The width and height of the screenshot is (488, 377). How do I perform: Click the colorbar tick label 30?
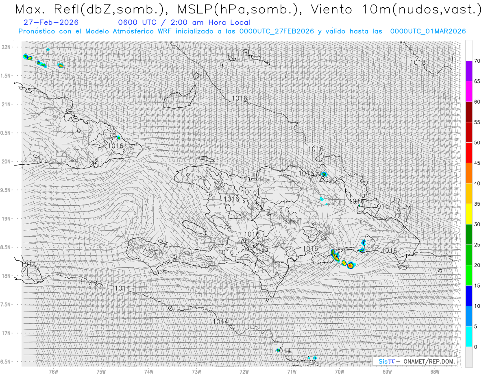click(477, 224)
